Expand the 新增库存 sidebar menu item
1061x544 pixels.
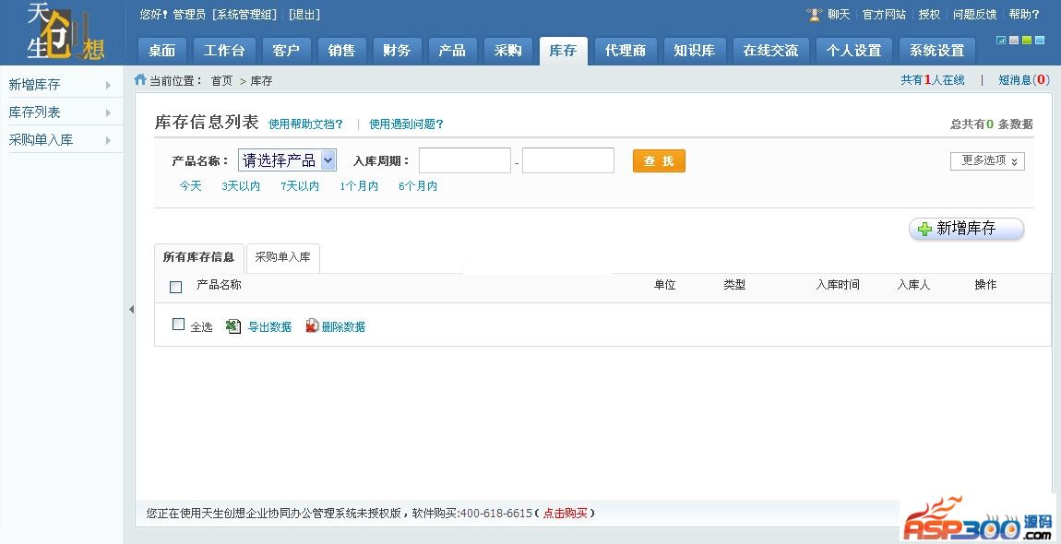click(x=108, y=85)
